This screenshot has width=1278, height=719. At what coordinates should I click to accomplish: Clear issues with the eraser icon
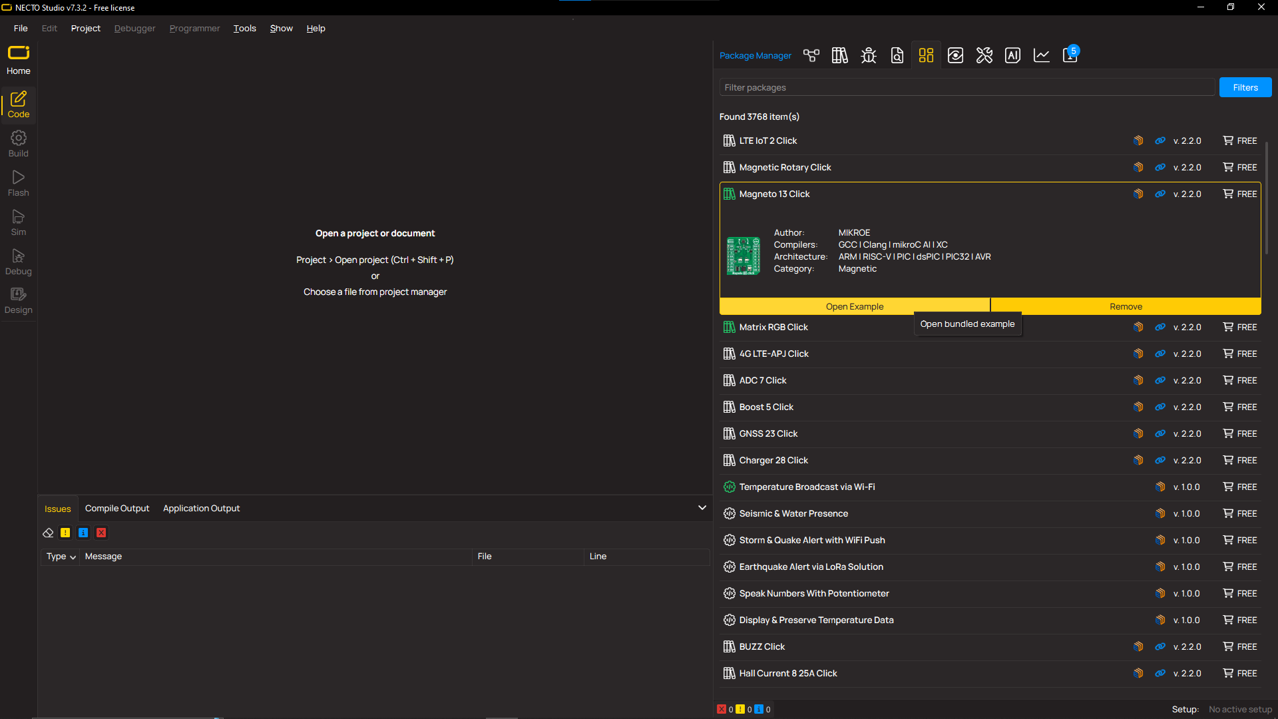click(x=48, y=533)
